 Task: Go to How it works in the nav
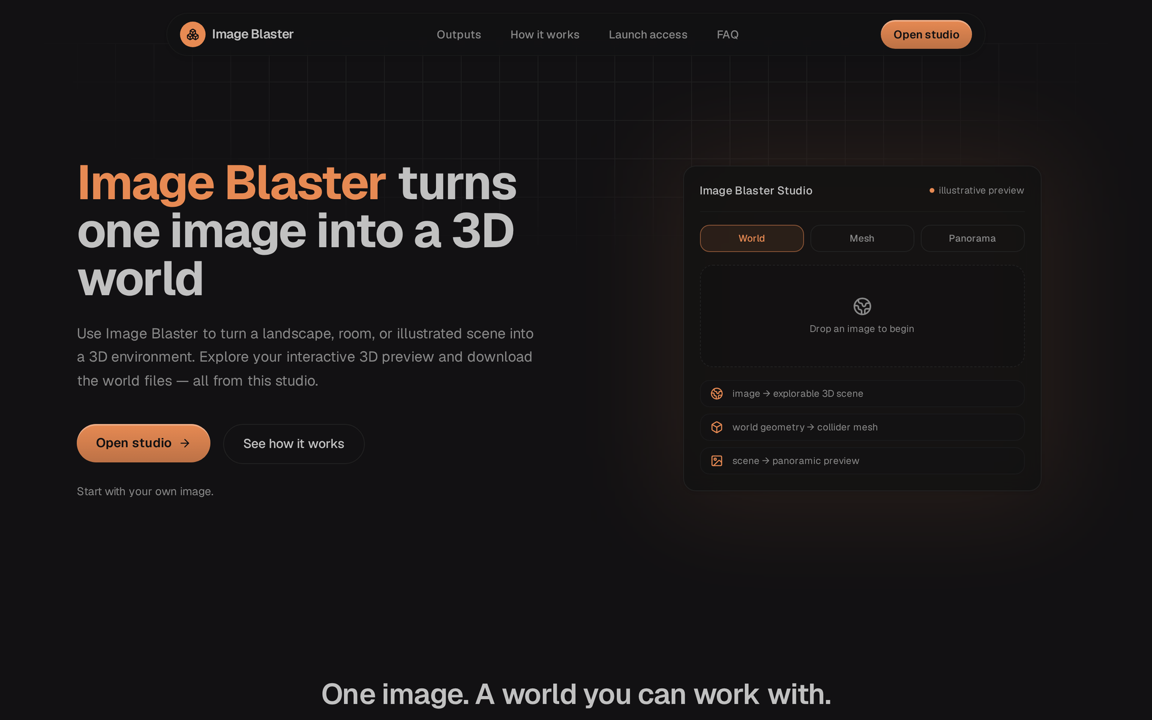(545, 35)
